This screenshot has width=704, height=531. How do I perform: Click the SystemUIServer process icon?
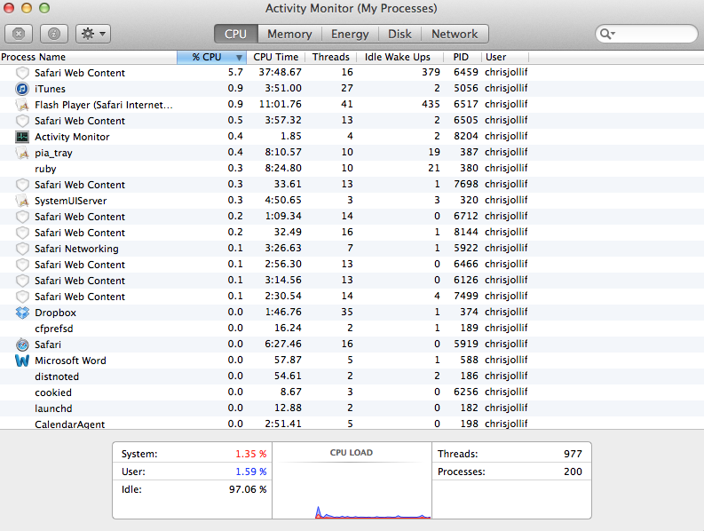point(22,201)
